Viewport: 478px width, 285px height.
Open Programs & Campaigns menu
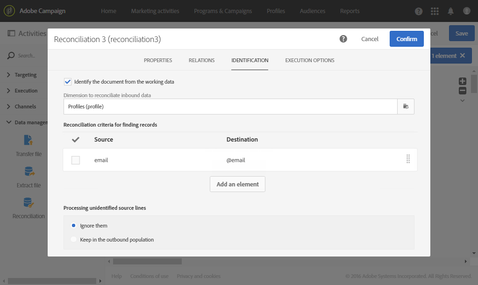point(223,11)
